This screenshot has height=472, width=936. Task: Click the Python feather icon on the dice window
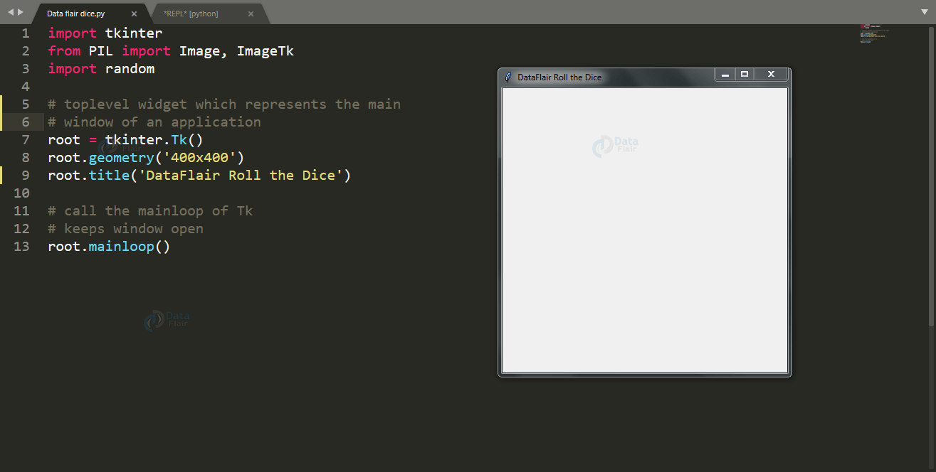click(507, 77)
